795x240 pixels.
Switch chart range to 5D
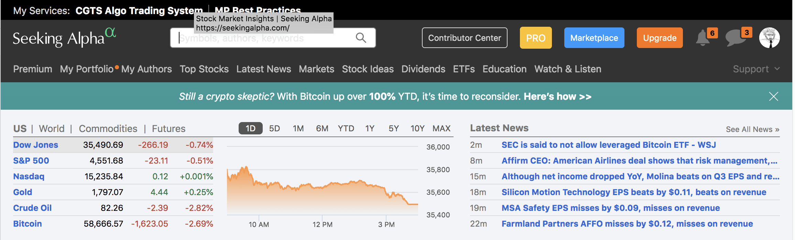click(x=274, y=129)
